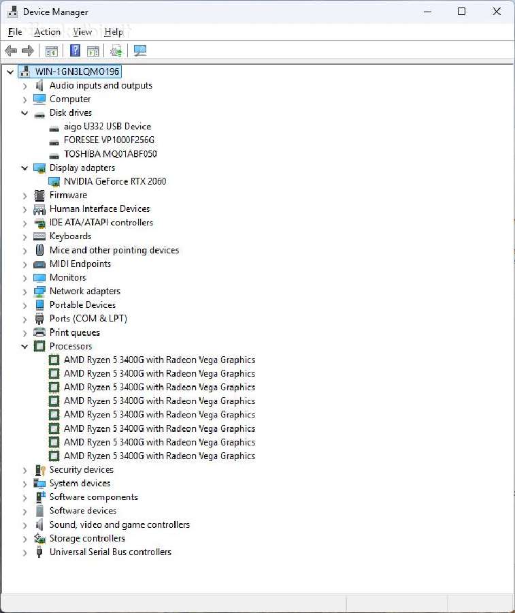Click the Keyboards category icon
Screen dimensions: 515x613
point(39,236)
